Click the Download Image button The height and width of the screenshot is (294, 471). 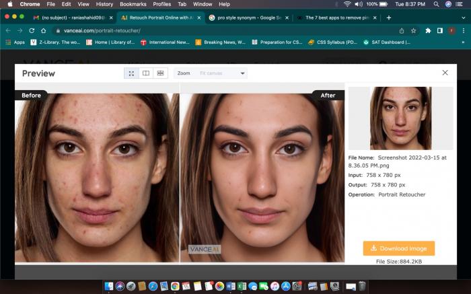click(399, 248)
